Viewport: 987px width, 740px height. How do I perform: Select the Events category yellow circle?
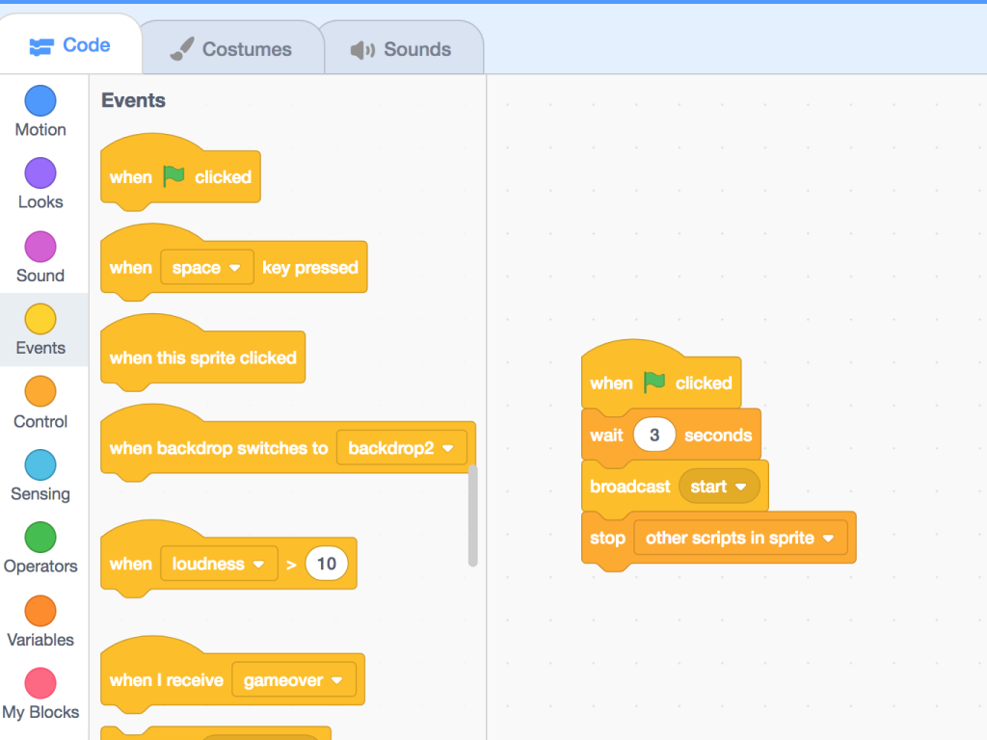(x=40, y=319)
